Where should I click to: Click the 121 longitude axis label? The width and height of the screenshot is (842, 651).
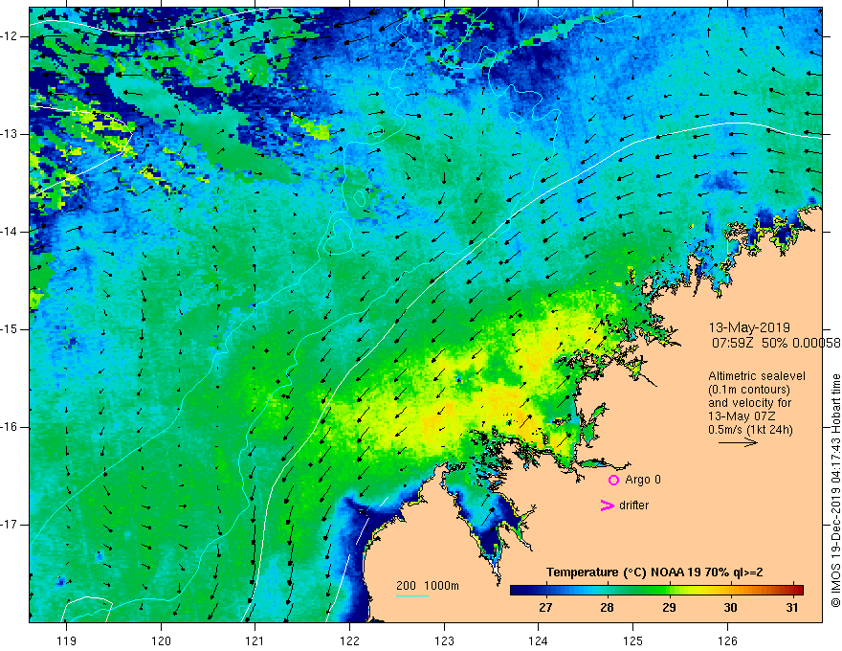coord(255,640)
